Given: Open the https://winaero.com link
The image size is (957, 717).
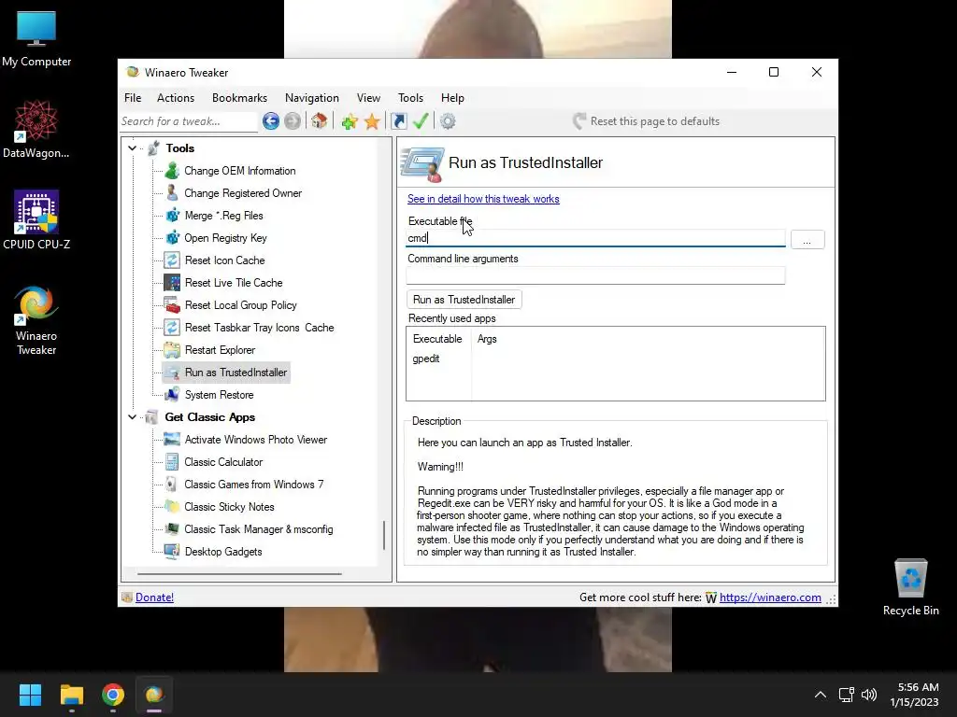Looking at the screenshot, I should 770,597.
